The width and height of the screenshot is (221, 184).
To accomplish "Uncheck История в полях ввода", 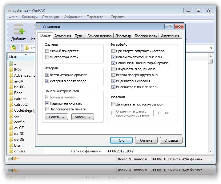I will (47, 81).
